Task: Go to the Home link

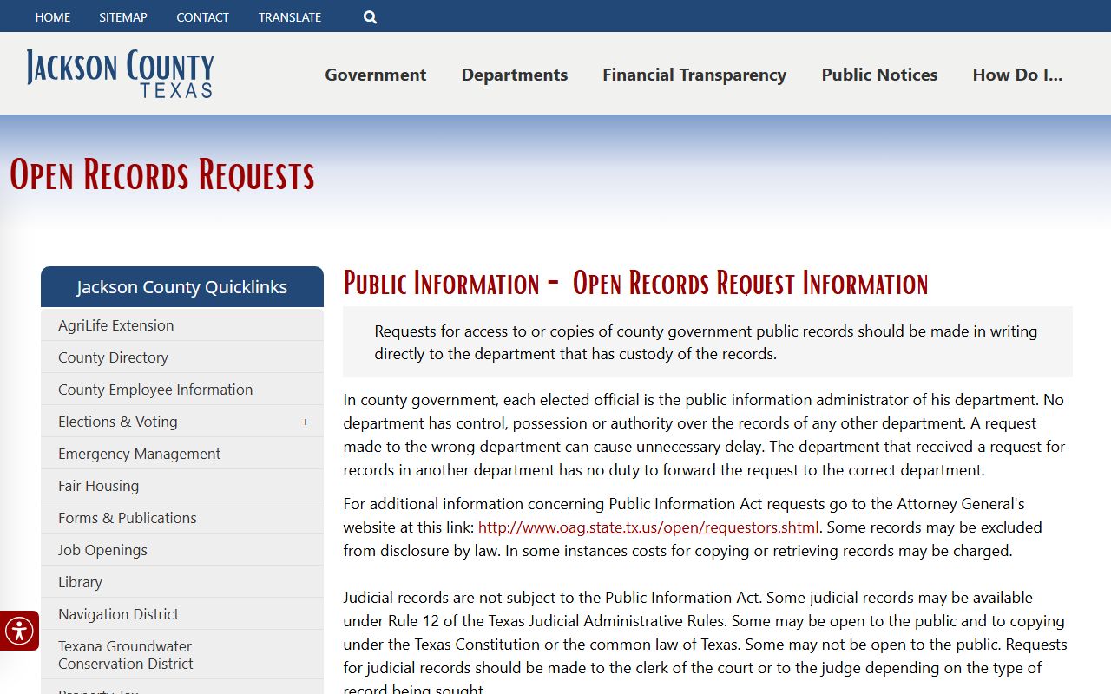Action: click(x=53, y=17)
